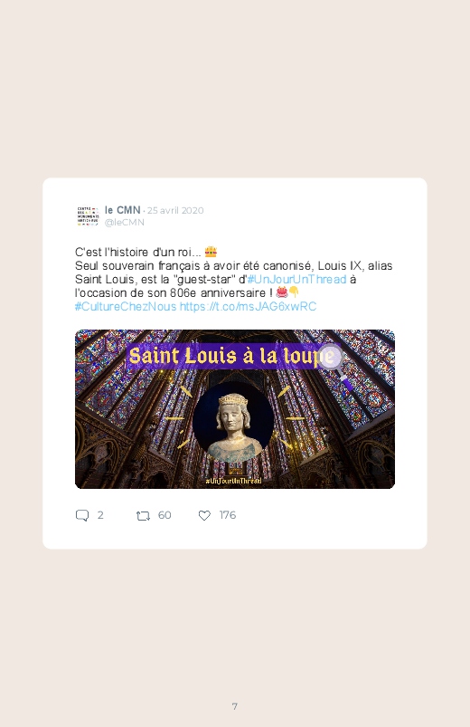Click the reply count 2

(100, 515)
